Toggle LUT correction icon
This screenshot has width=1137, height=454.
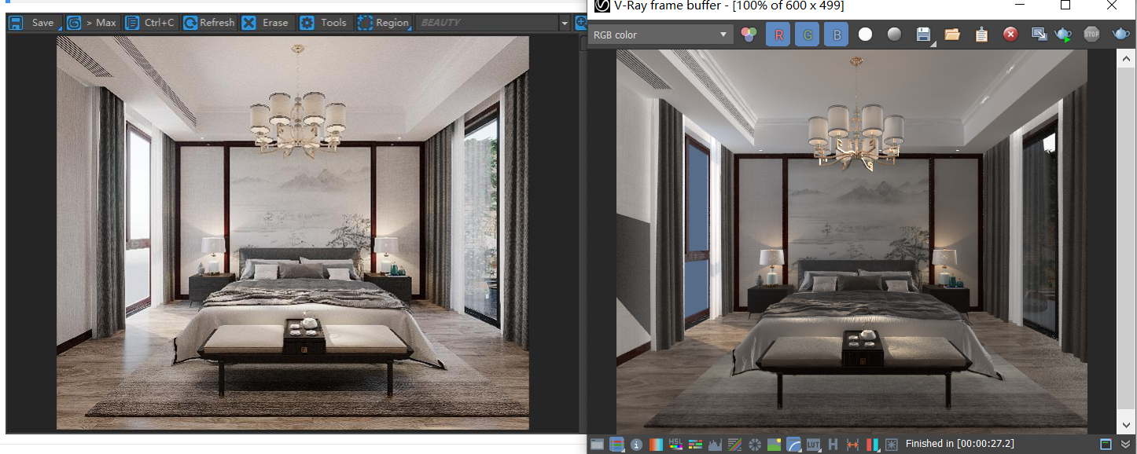pyautogui.click(x=814, y=445)
